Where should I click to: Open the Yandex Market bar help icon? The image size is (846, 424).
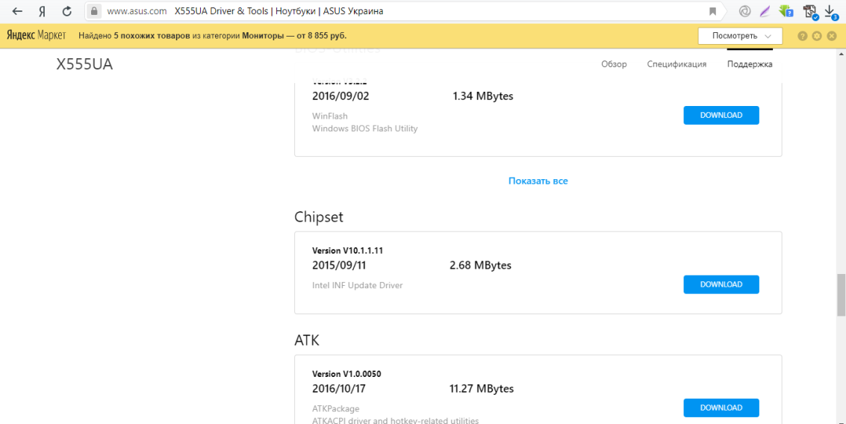803,36
